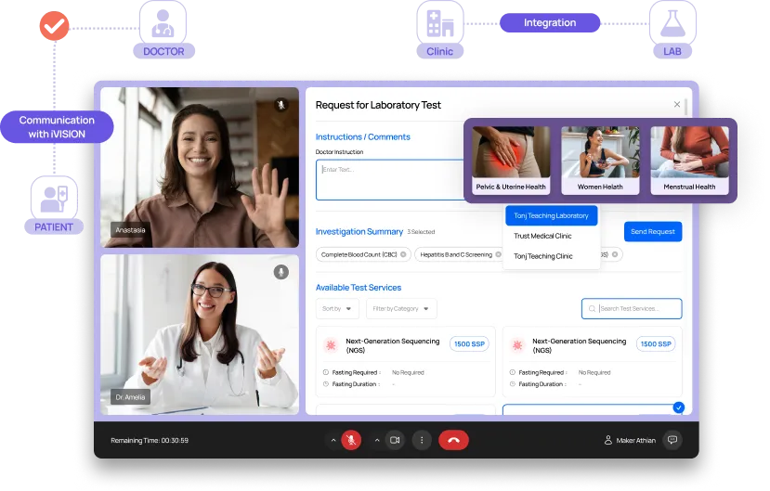Screen dimensions: 770x491
Task: Select the Clinic building icon
Action: 440,23
